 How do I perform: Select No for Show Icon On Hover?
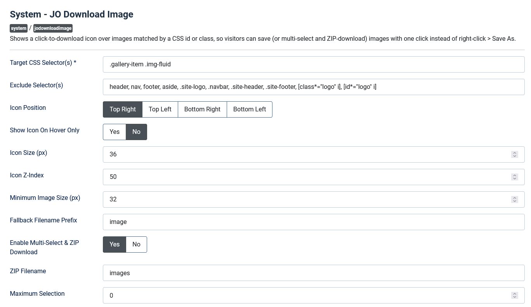[136, 132]
